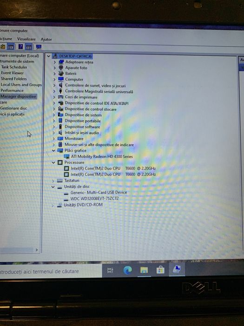Click the left pane scrollbar right arrow
Screen dimensions: 244x326
pyautogui.click(x=37, y=250)
